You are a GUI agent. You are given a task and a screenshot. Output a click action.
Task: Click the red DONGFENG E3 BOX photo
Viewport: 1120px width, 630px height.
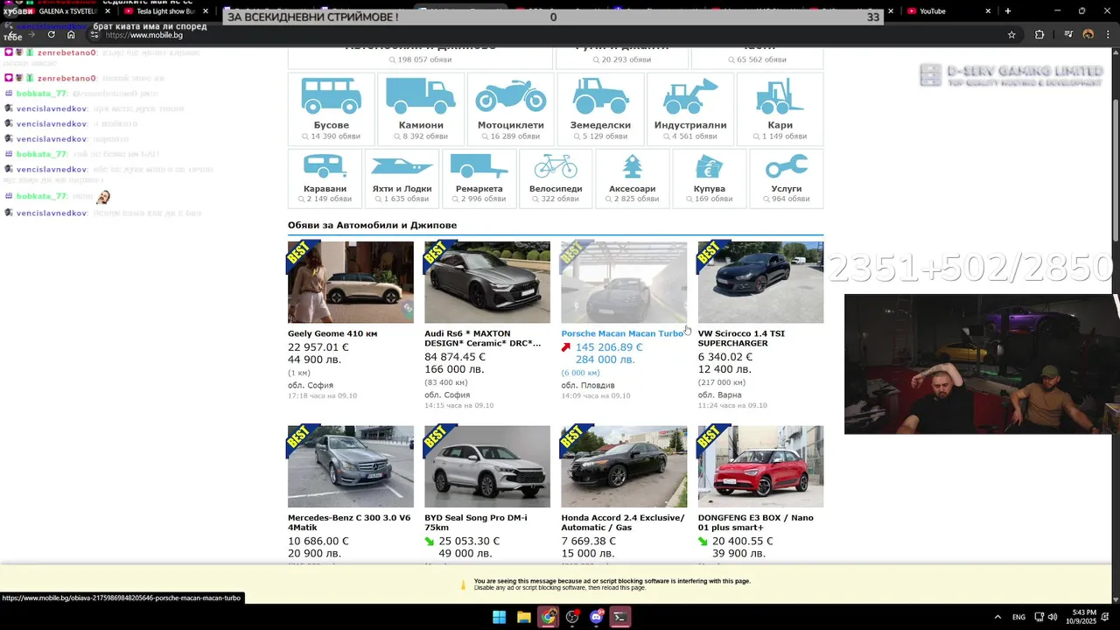tap(760, 466)
